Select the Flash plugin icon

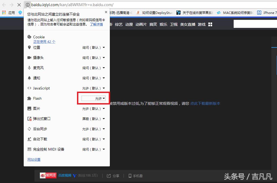29,98
